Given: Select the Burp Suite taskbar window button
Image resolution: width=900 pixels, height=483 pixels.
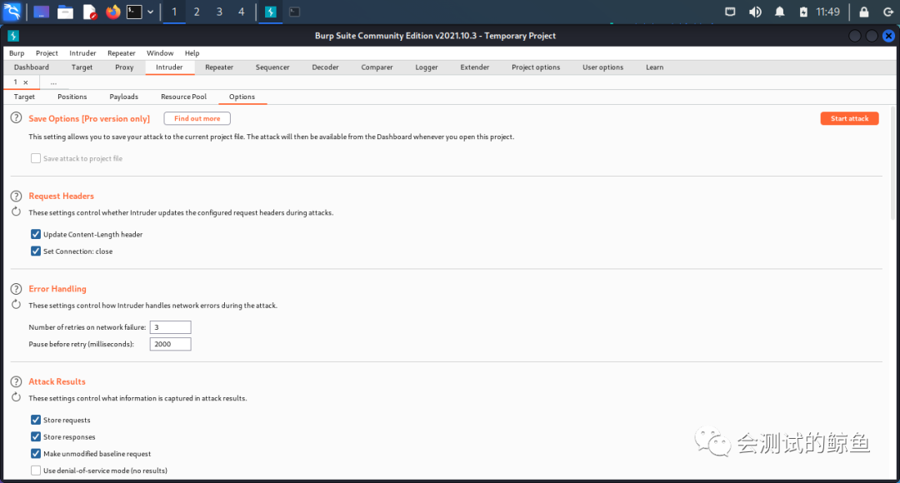Looking at the screenshot, I should (x=270, y=12).
